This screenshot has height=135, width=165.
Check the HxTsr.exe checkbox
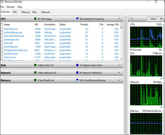pyautogui.click(x=2, y=43)
